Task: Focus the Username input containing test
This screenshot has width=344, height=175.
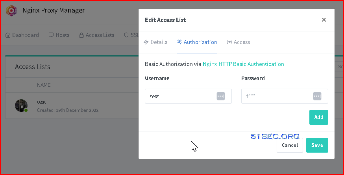Action: [x=188, y=96]
